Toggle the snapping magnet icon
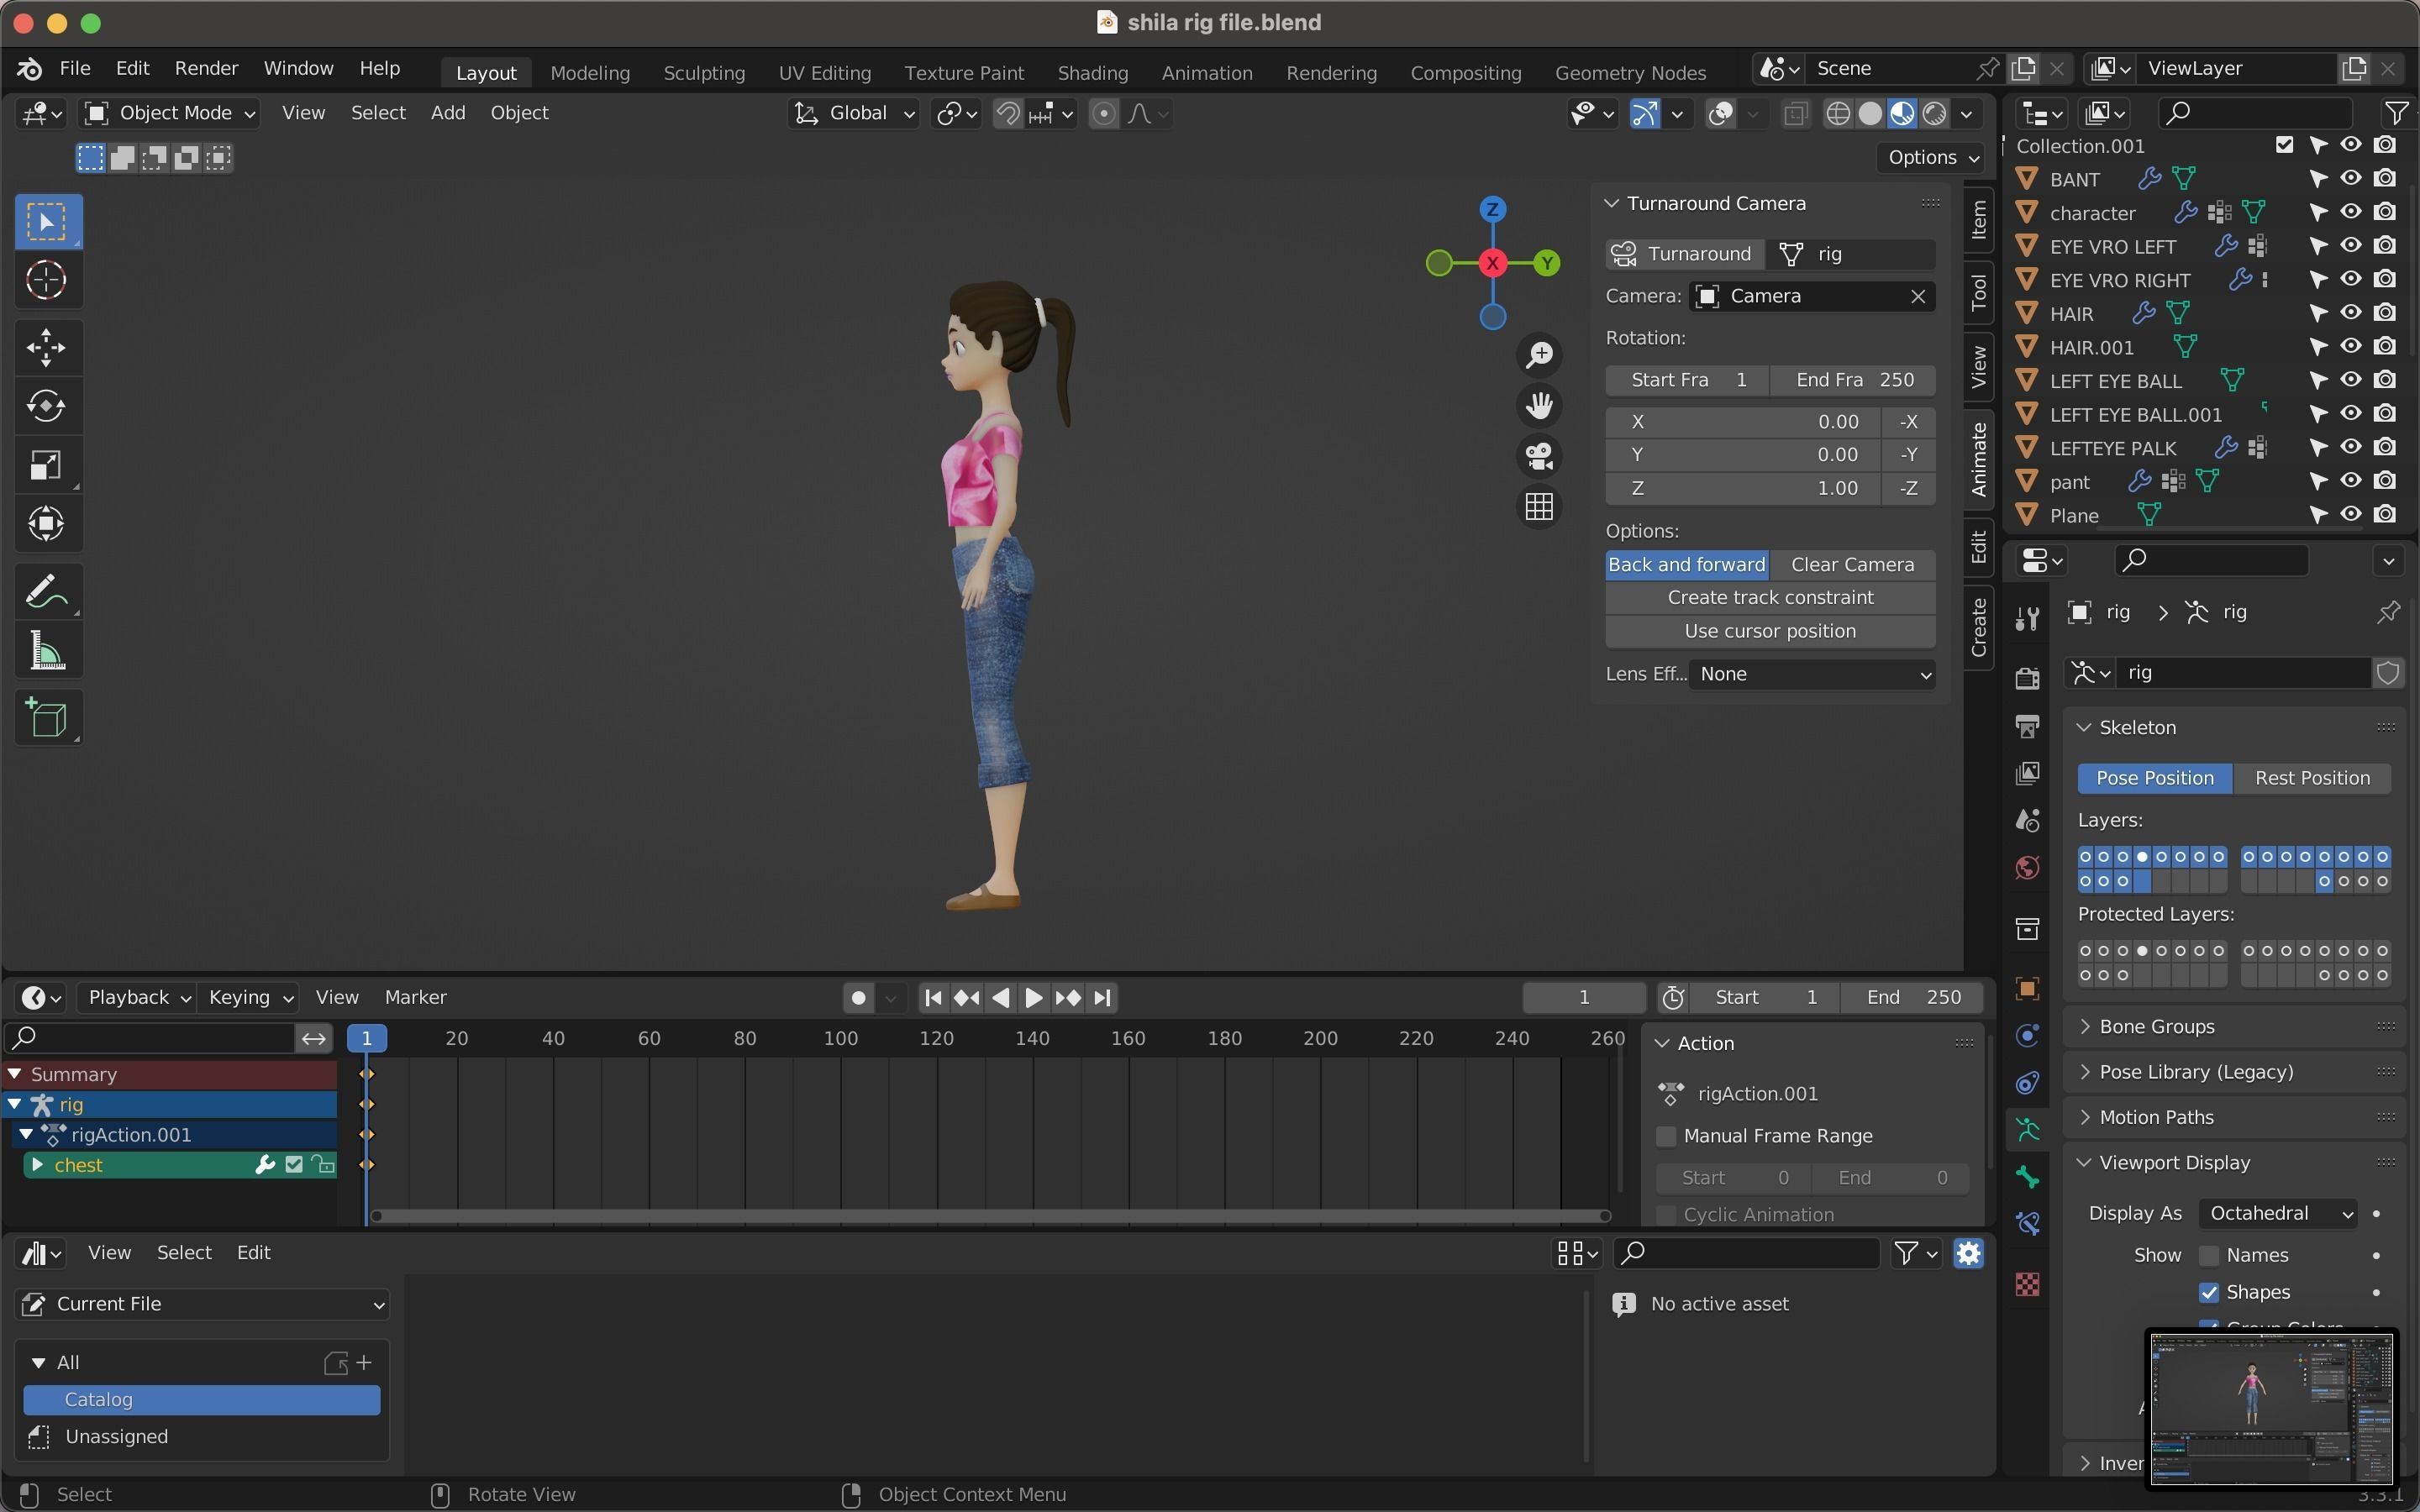 (1007, 114)
